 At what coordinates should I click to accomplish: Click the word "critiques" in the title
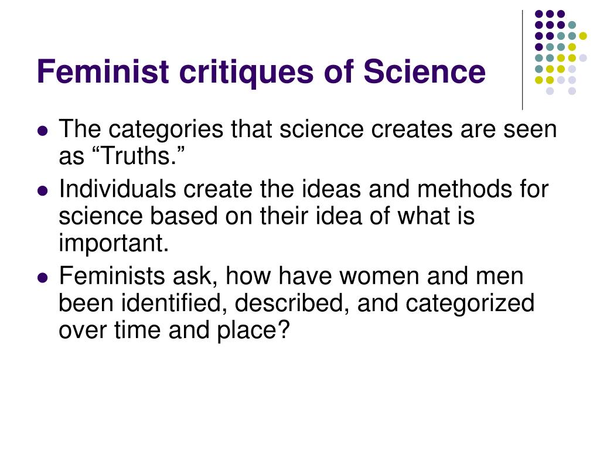[x=247, y=72]
